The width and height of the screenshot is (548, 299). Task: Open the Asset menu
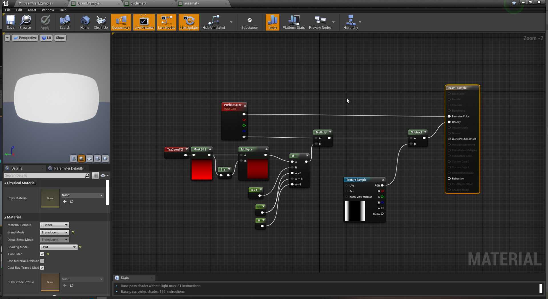click(32, 10)
